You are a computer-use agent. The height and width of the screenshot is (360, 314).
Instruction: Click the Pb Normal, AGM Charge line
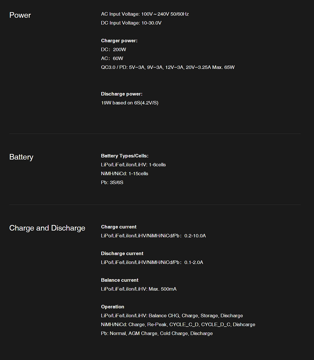[156, 333]
